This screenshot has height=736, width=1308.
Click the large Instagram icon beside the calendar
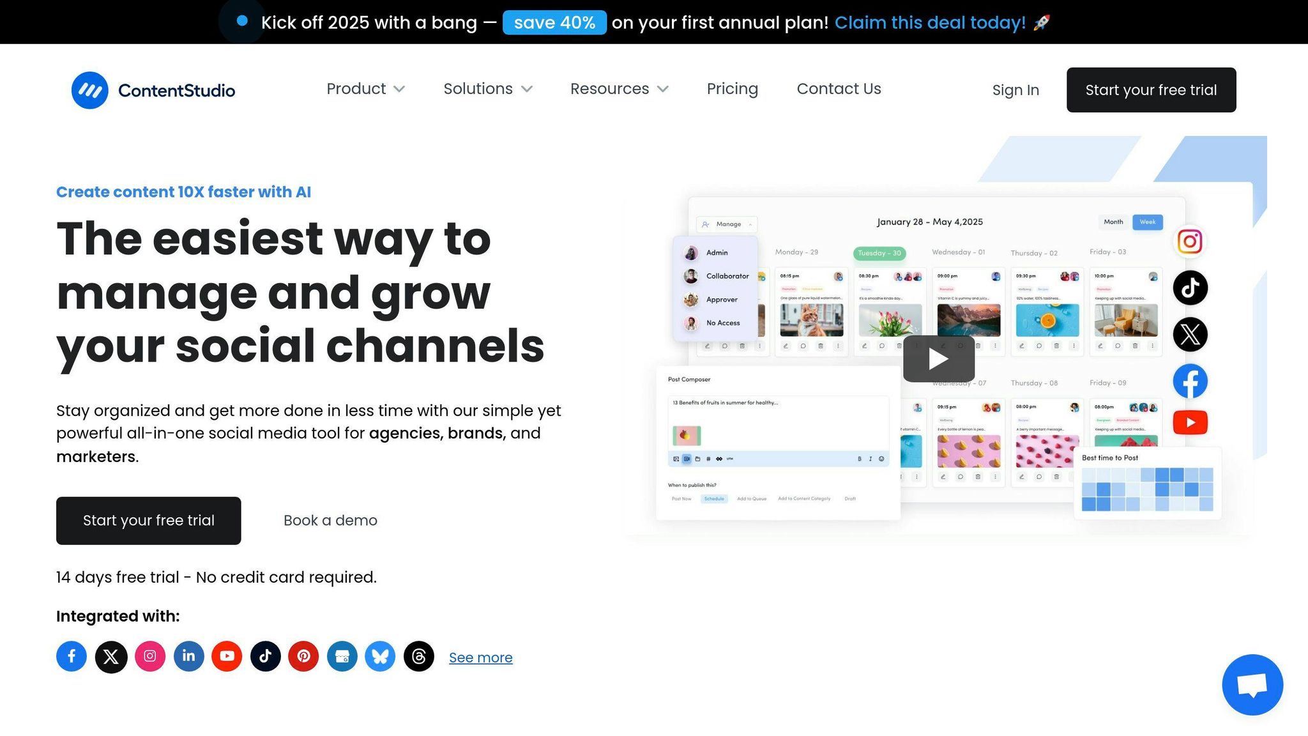coord(1190,241)
